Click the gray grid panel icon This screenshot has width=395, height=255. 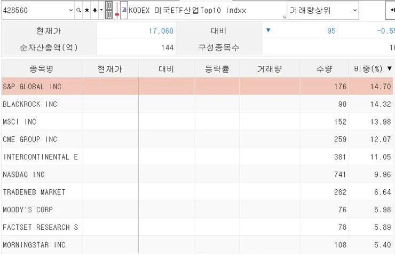click(x=109, y=10)
